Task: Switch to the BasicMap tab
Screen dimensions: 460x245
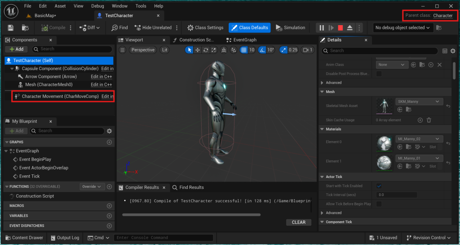Action: 41,16
